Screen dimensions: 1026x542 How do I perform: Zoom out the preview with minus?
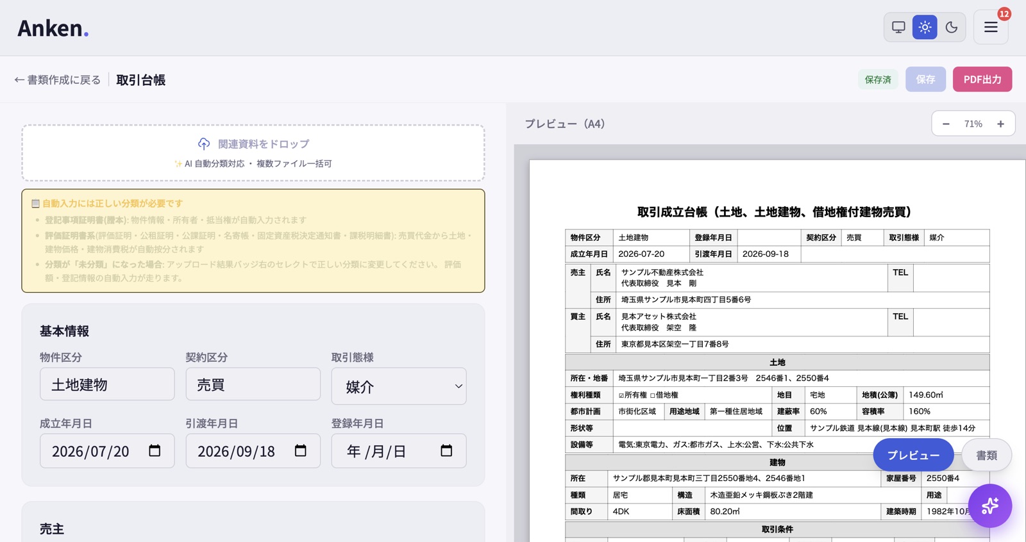946,124
